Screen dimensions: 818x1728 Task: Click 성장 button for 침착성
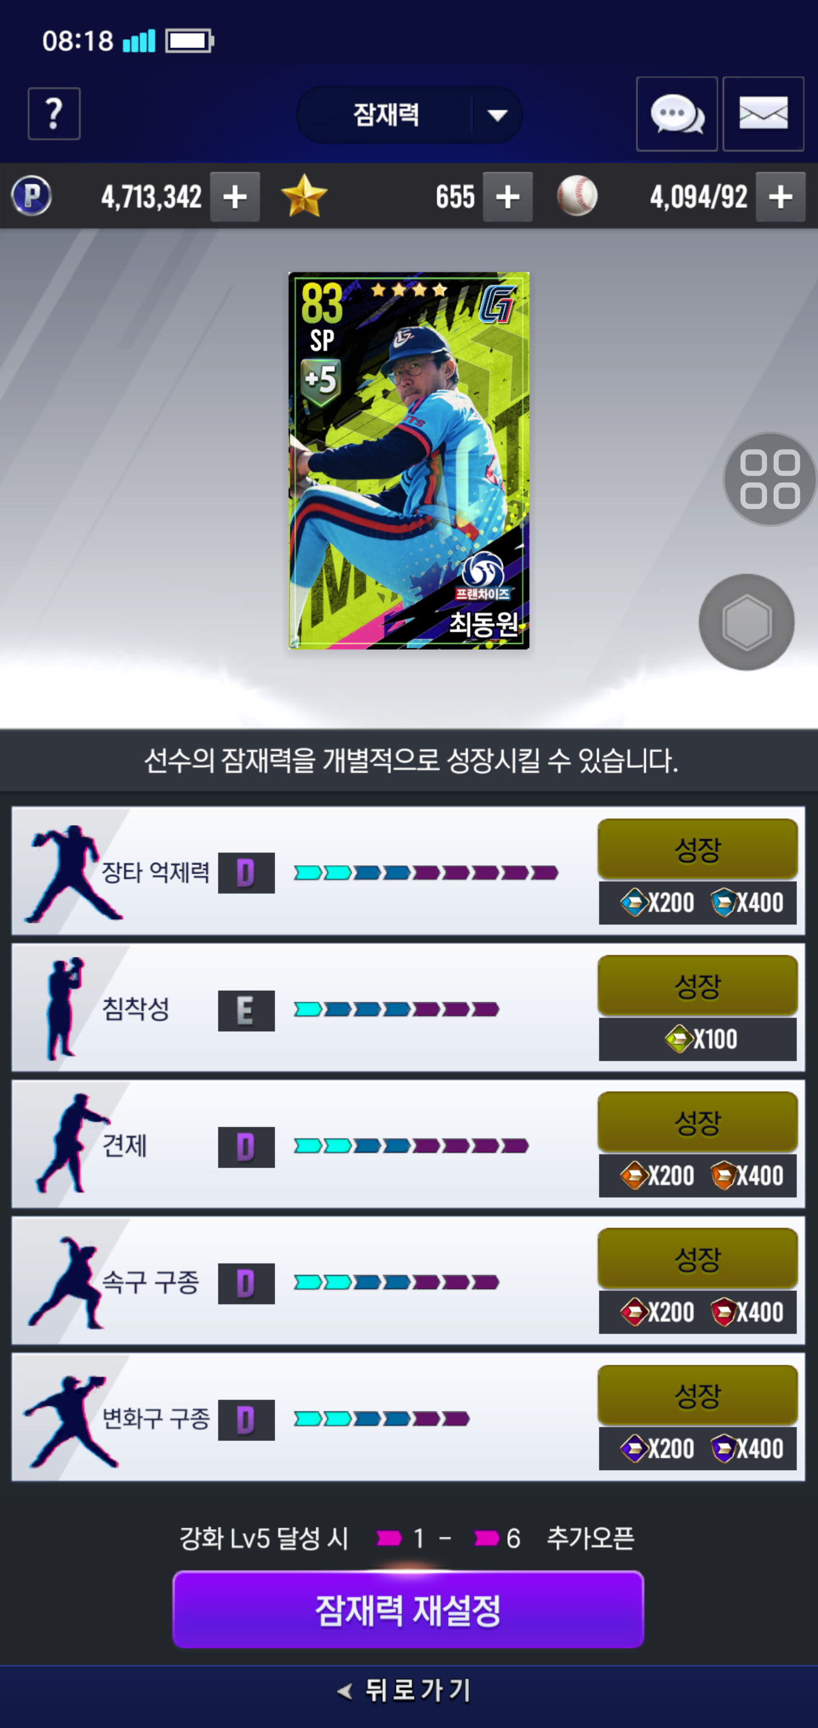click(x=698, y=986)
